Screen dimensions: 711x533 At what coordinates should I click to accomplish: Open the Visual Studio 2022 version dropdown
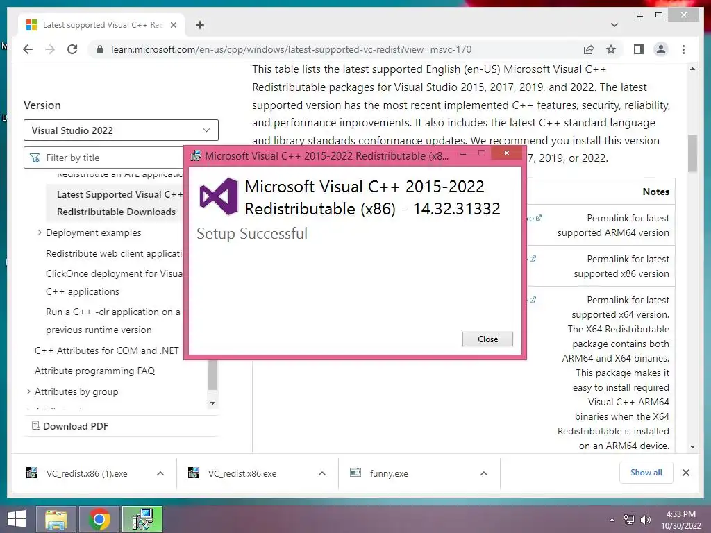click(x=121, y=130)
